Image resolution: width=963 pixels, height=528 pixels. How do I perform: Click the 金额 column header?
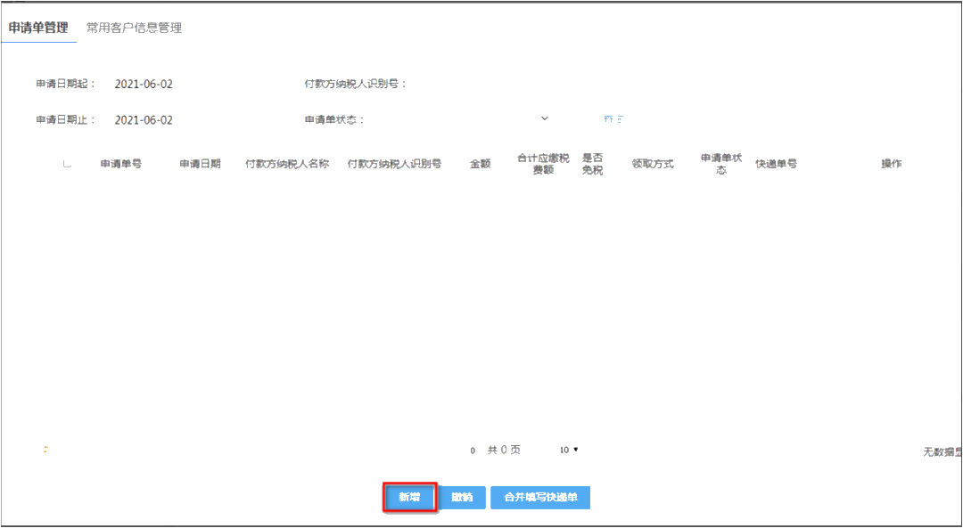pyautogui.click(x=480, y=163)
